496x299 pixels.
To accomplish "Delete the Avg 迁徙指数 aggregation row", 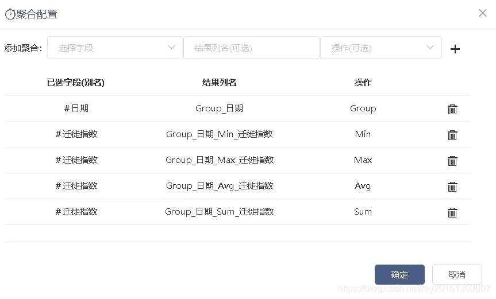I will 452,187.
